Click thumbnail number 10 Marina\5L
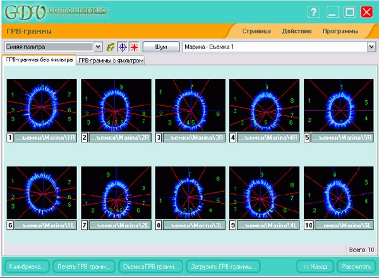379x278 pixels. (339, 191)
